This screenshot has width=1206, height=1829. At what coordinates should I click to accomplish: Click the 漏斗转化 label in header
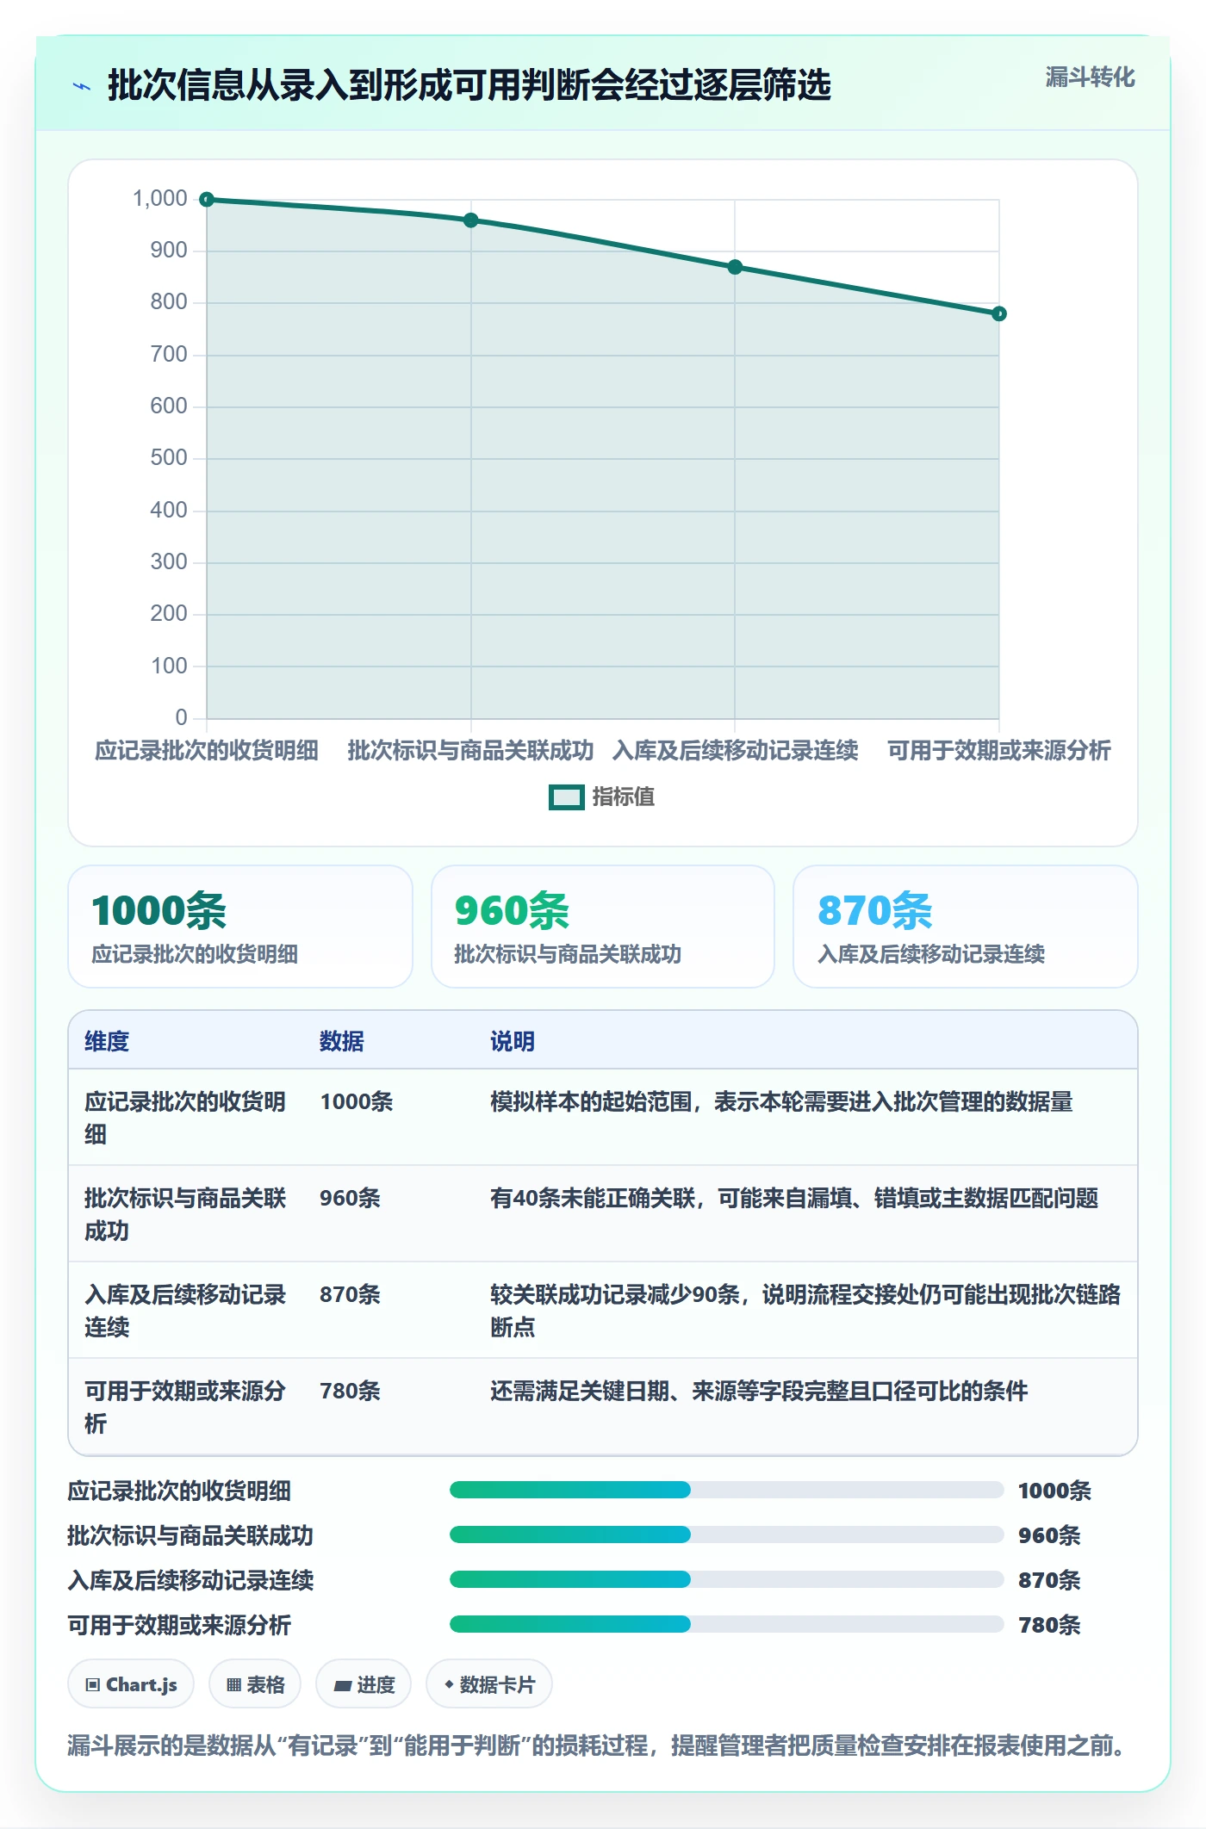[x=1090, y=77]
